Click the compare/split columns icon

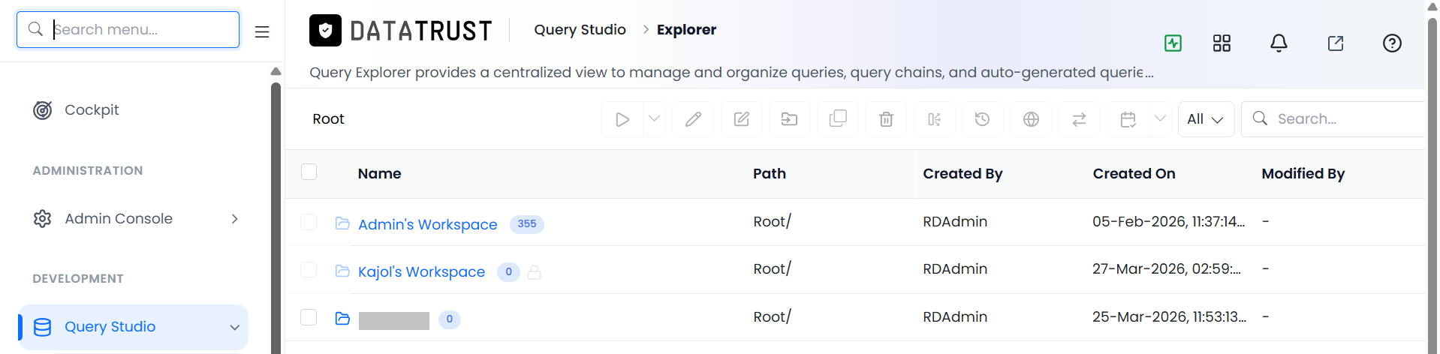(x=935, y=119)
